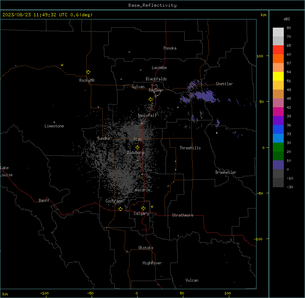Click the Lacombe city label

(159, 68)
